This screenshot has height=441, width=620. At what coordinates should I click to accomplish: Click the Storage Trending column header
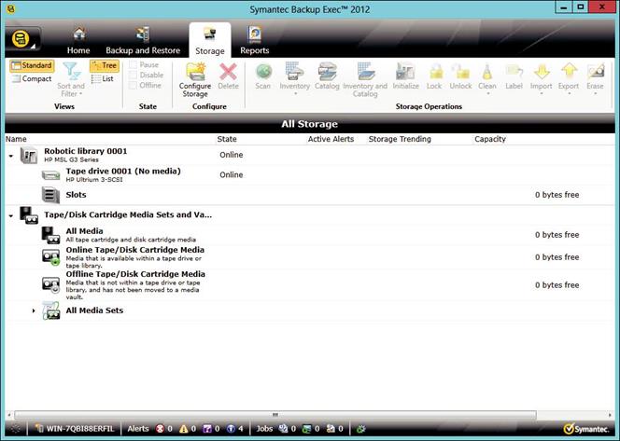pyautogui.click(x=400, y=139)
